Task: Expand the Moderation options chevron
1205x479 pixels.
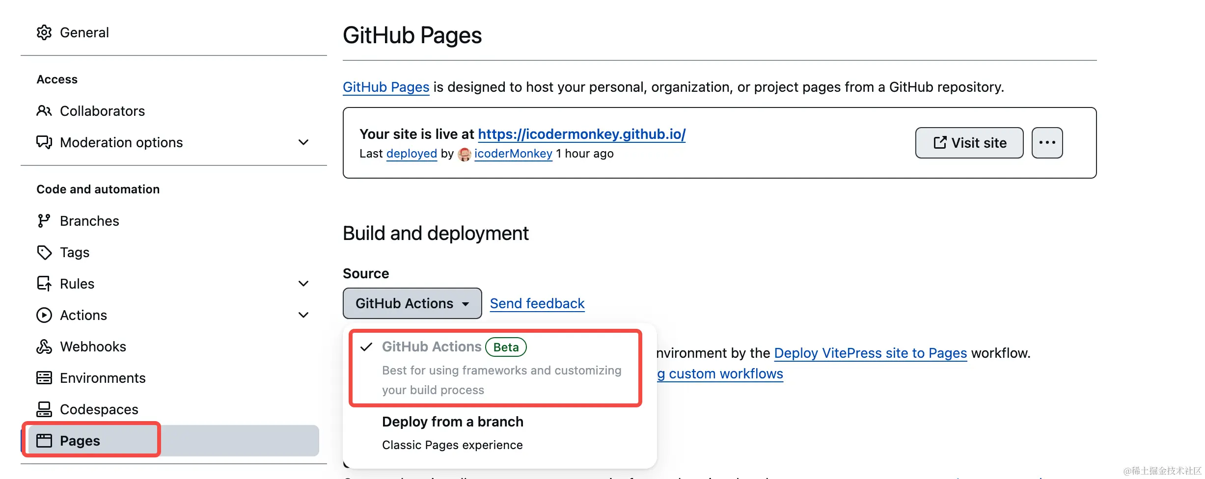Action: click(x=303, y=142)
